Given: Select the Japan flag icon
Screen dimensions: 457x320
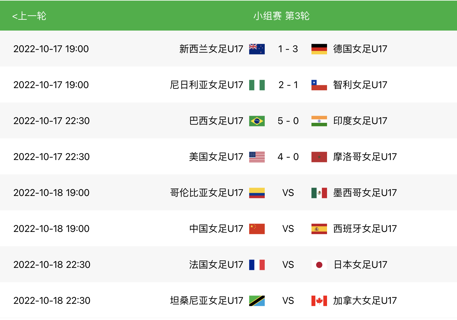Looking at the screenshot, I should coord(319,265).
